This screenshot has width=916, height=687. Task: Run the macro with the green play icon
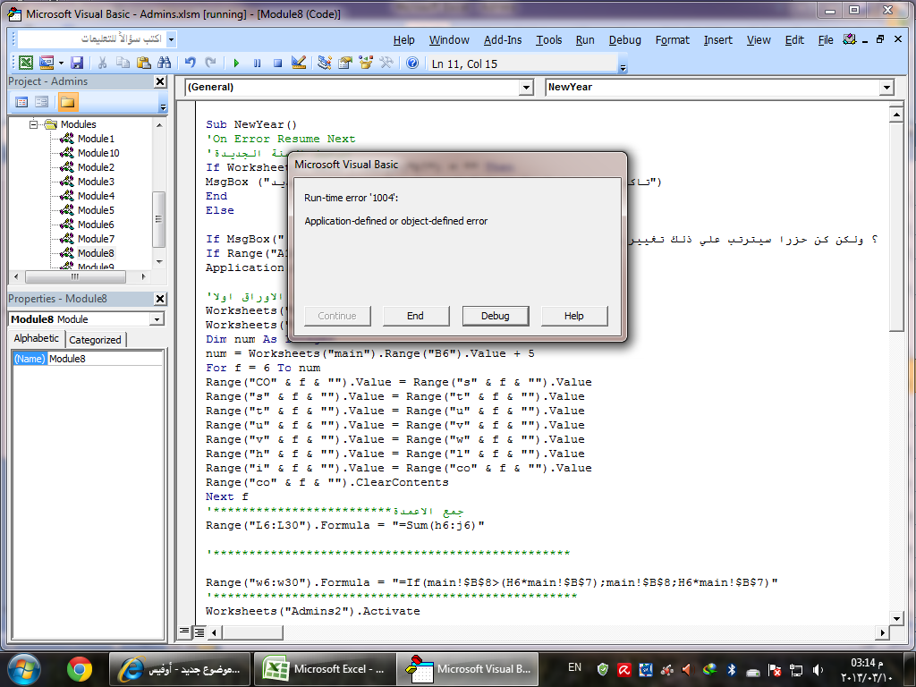tap(236, 64)
